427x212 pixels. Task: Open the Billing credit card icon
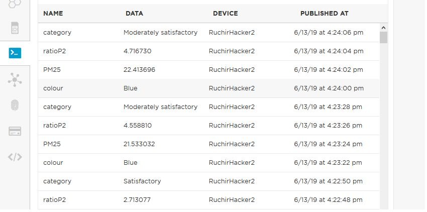[x=15, y=131]
